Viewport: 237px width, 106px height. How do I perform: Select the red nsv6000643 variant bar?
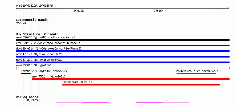pyautogui.click(x=141, y=85)
